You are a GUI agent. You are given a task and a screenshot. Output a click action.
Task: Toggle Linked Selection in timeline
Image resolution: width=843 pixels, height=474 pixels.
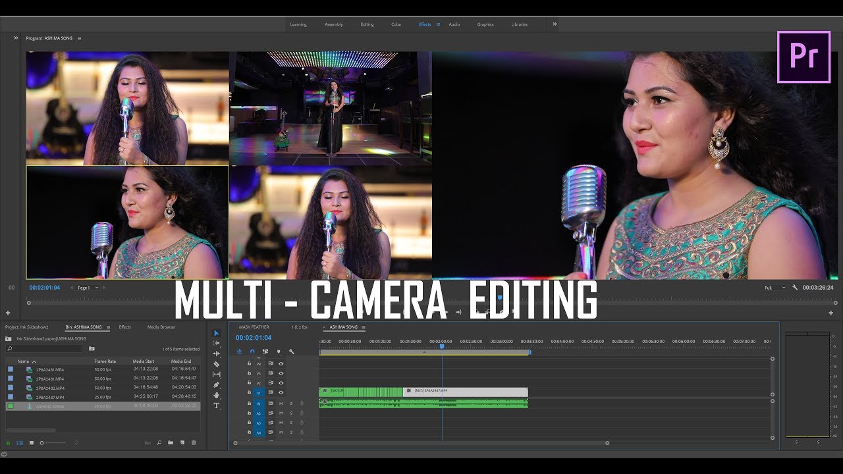click(x=265, y=352)
